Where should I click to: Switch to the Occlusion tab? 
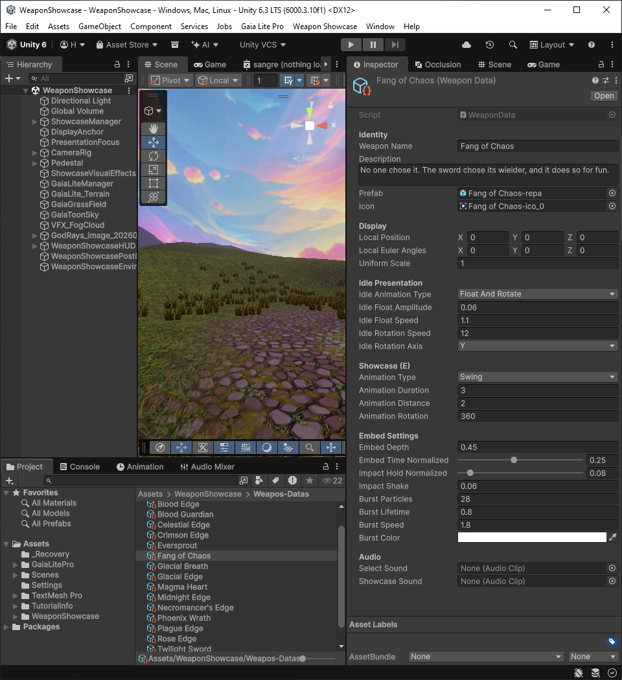click(x=438, y=64)
